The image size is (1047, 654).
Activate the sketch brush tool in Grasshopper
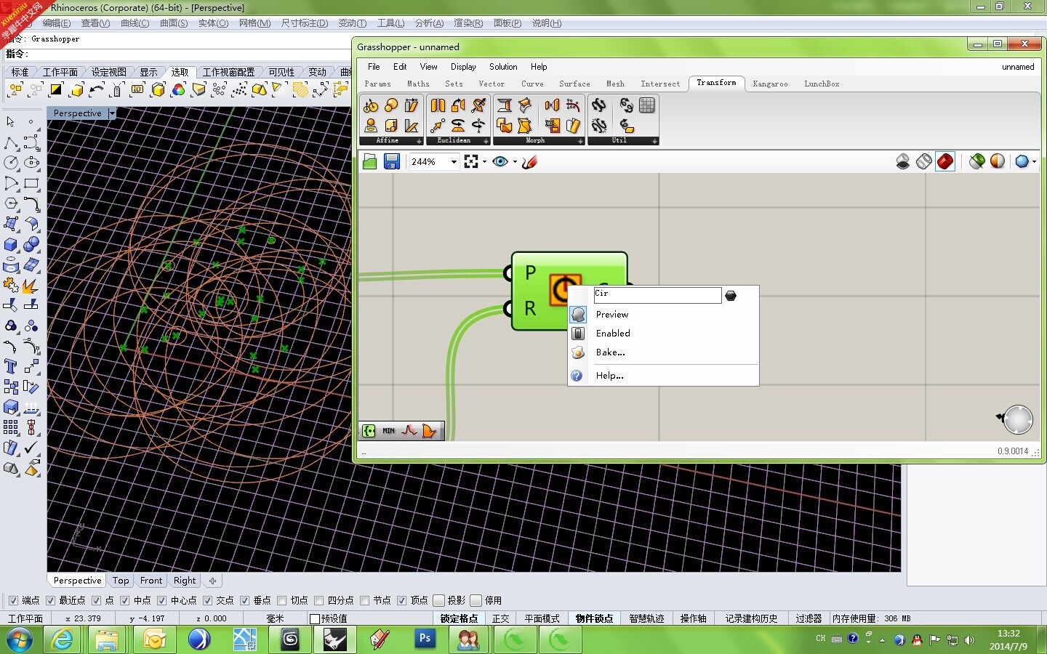point(530,161)
